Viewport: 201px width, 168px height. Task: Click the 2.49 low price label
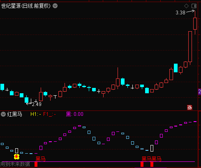pos(37,104)
